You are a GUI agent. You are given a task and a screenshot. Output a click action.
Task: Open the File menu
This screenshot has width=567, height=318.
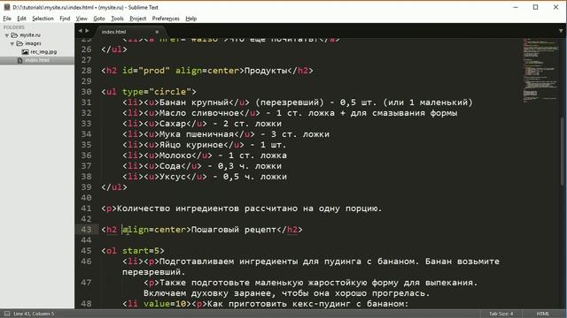click(7, 19)
